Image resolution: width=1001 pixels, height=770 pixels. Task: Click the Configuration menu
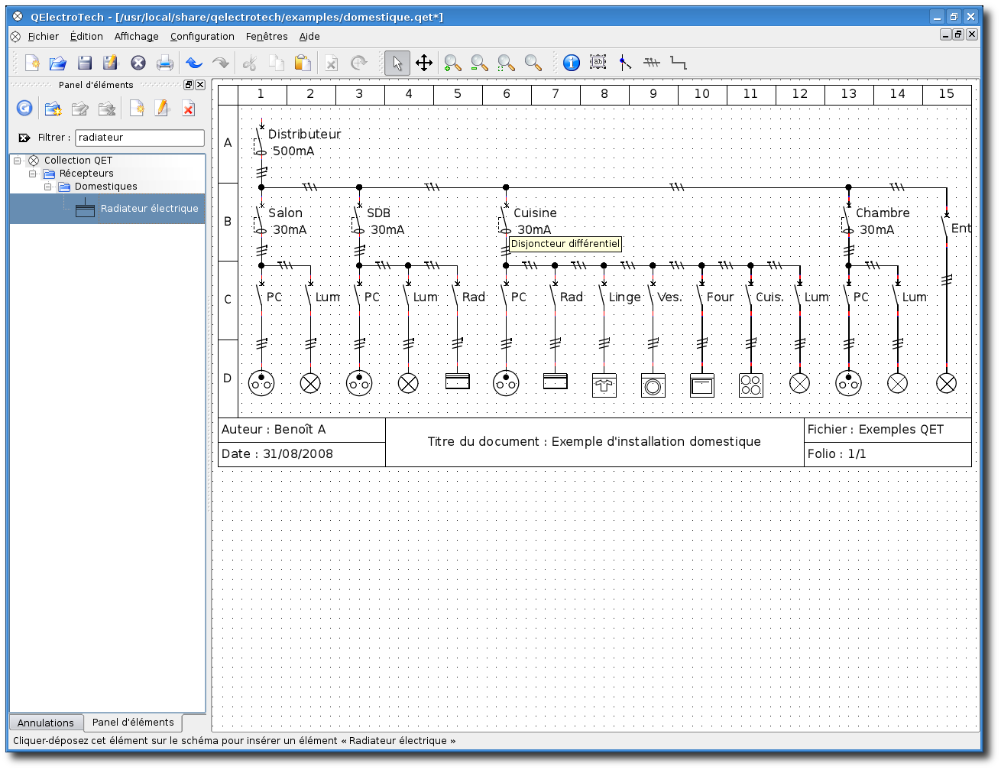coord(202,36)
